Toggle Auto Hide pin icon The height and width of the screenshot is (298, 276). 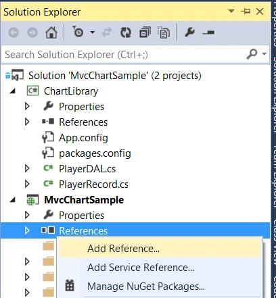point(246,11)
